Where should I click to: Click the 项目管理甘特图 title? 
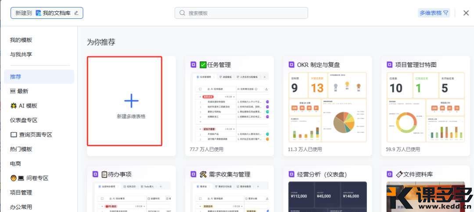click(x=416, y=64)
